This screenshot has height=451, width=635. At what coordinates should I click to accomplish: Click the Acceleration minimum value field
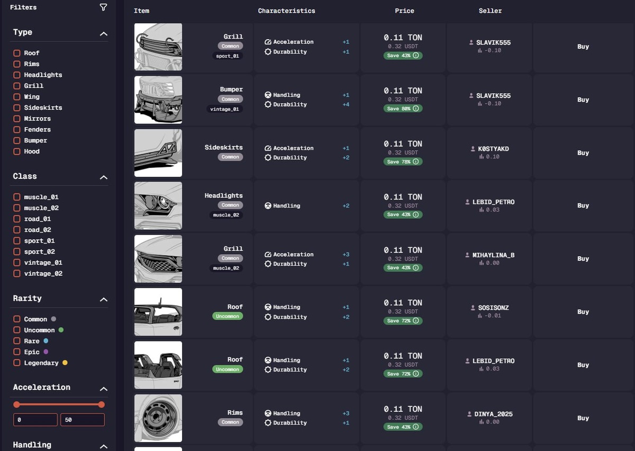pyautogui.click(x=35, y=420)
